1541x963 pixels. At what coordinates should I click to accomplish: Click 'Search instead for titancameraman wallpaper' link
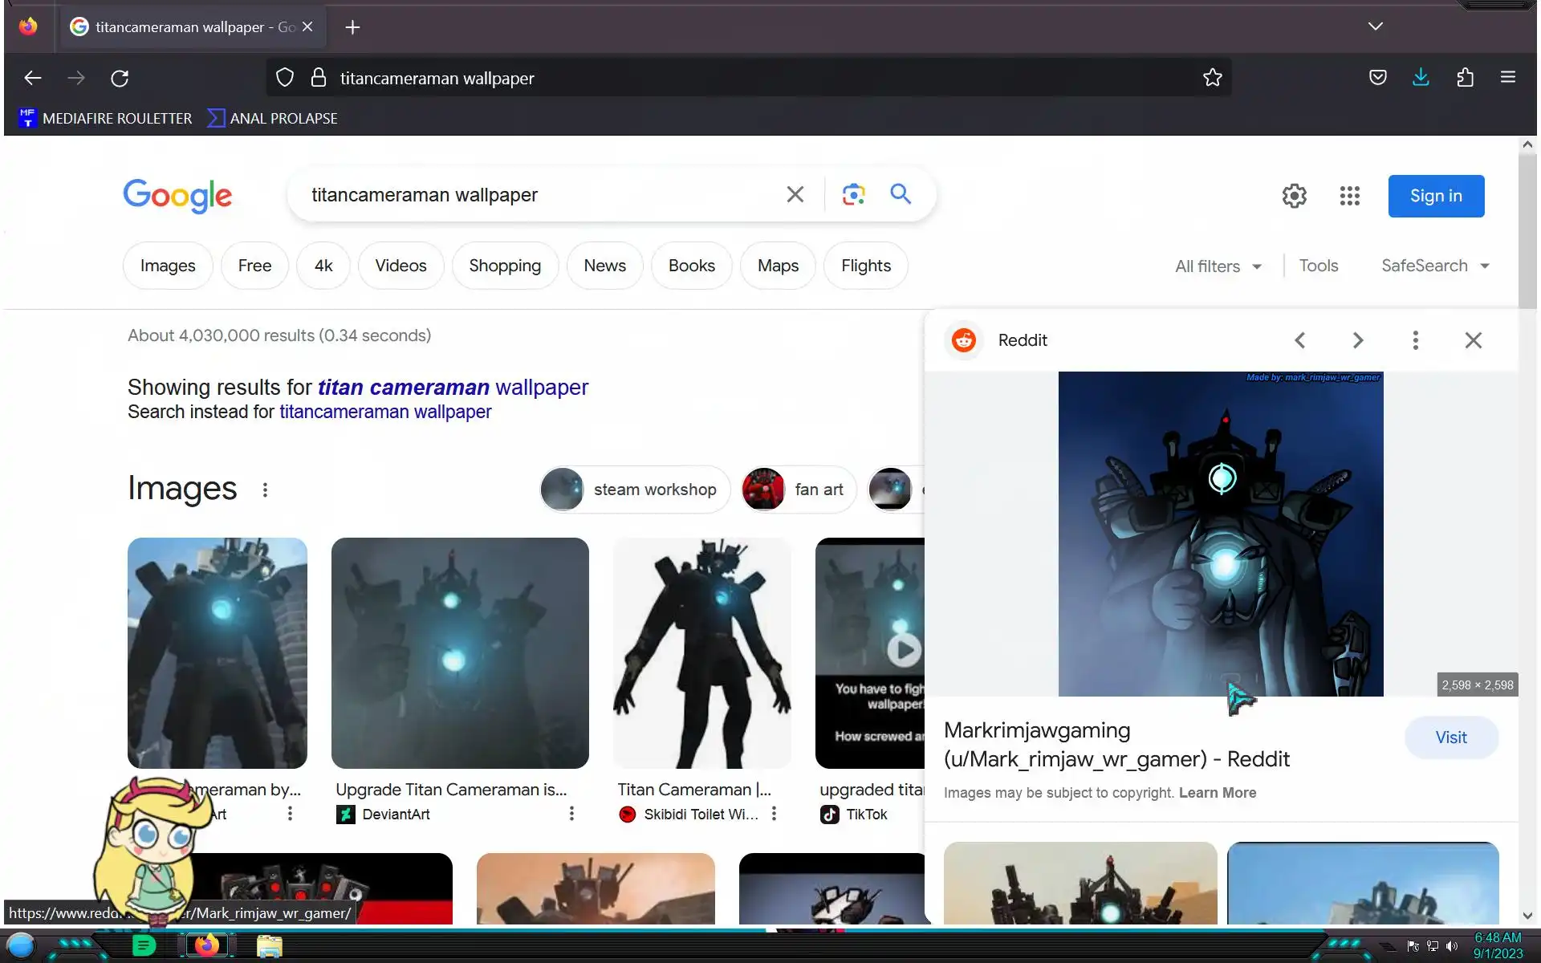[x=384, y=412]
